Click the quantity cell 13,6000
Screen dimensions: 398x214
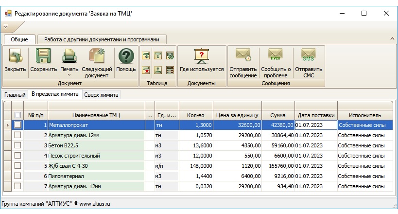tap(196, 145)
